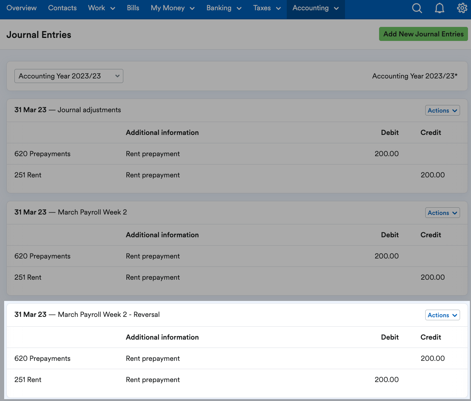Select 200.00 credit for Reversal Prepayments
Screen dimensions: 471x401
click(x=433, y=359)
